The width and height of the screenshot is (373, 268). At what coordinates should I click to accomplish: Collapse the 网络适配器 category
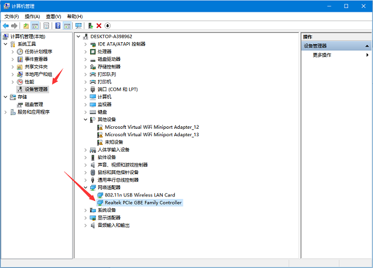click(x=85, y=188)
